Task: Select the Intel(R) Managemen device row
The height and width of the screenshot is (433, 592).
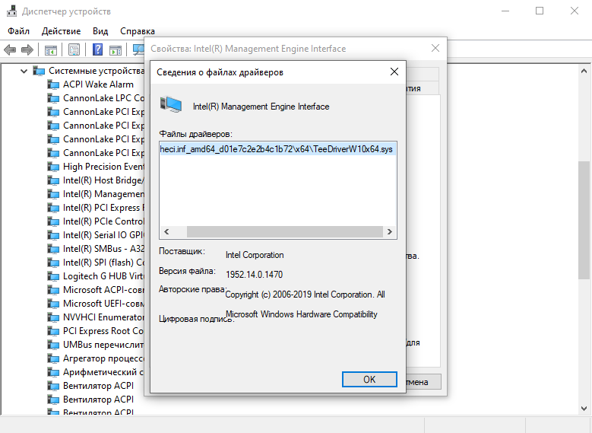Action: pos(103,194)
